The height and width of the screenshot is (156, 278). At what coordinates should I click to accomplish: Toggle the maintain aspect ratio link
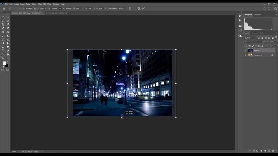60,9
